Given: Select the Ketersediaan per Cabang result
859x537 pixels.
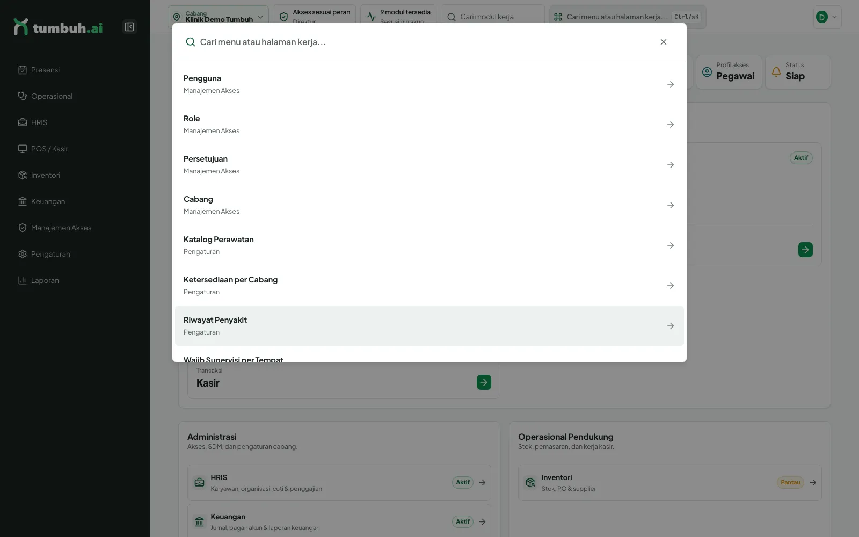Looking at the screenshot, I should click(x=429, y=286).
